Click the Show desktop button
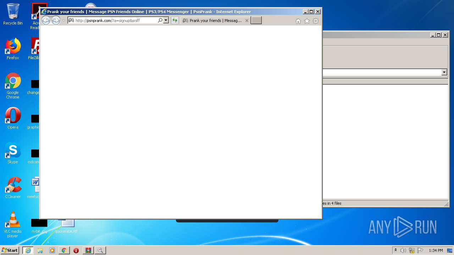The width and height of the screenshot is (454, 255). (450, 250)
